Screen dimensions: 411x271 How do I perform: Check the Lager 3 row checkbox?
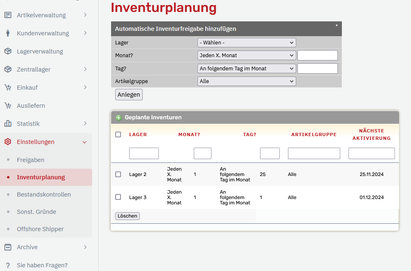coord(118,197)
